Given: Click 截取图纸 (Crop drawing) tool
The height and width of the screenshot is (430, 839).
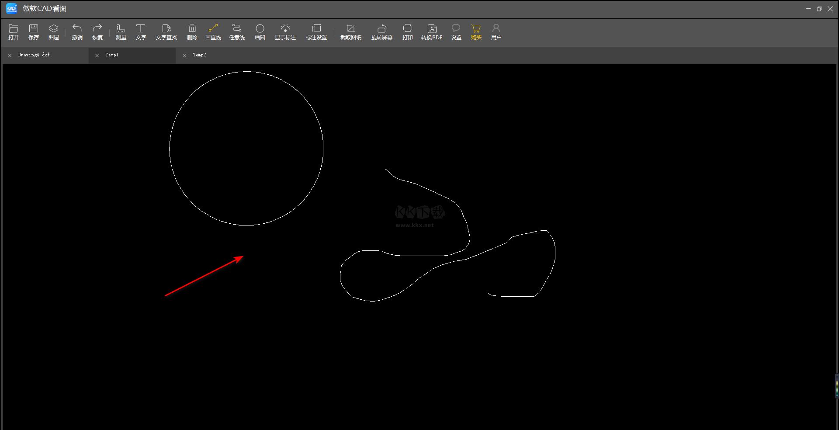Looking at the screenshot, I should click(351, 32).
